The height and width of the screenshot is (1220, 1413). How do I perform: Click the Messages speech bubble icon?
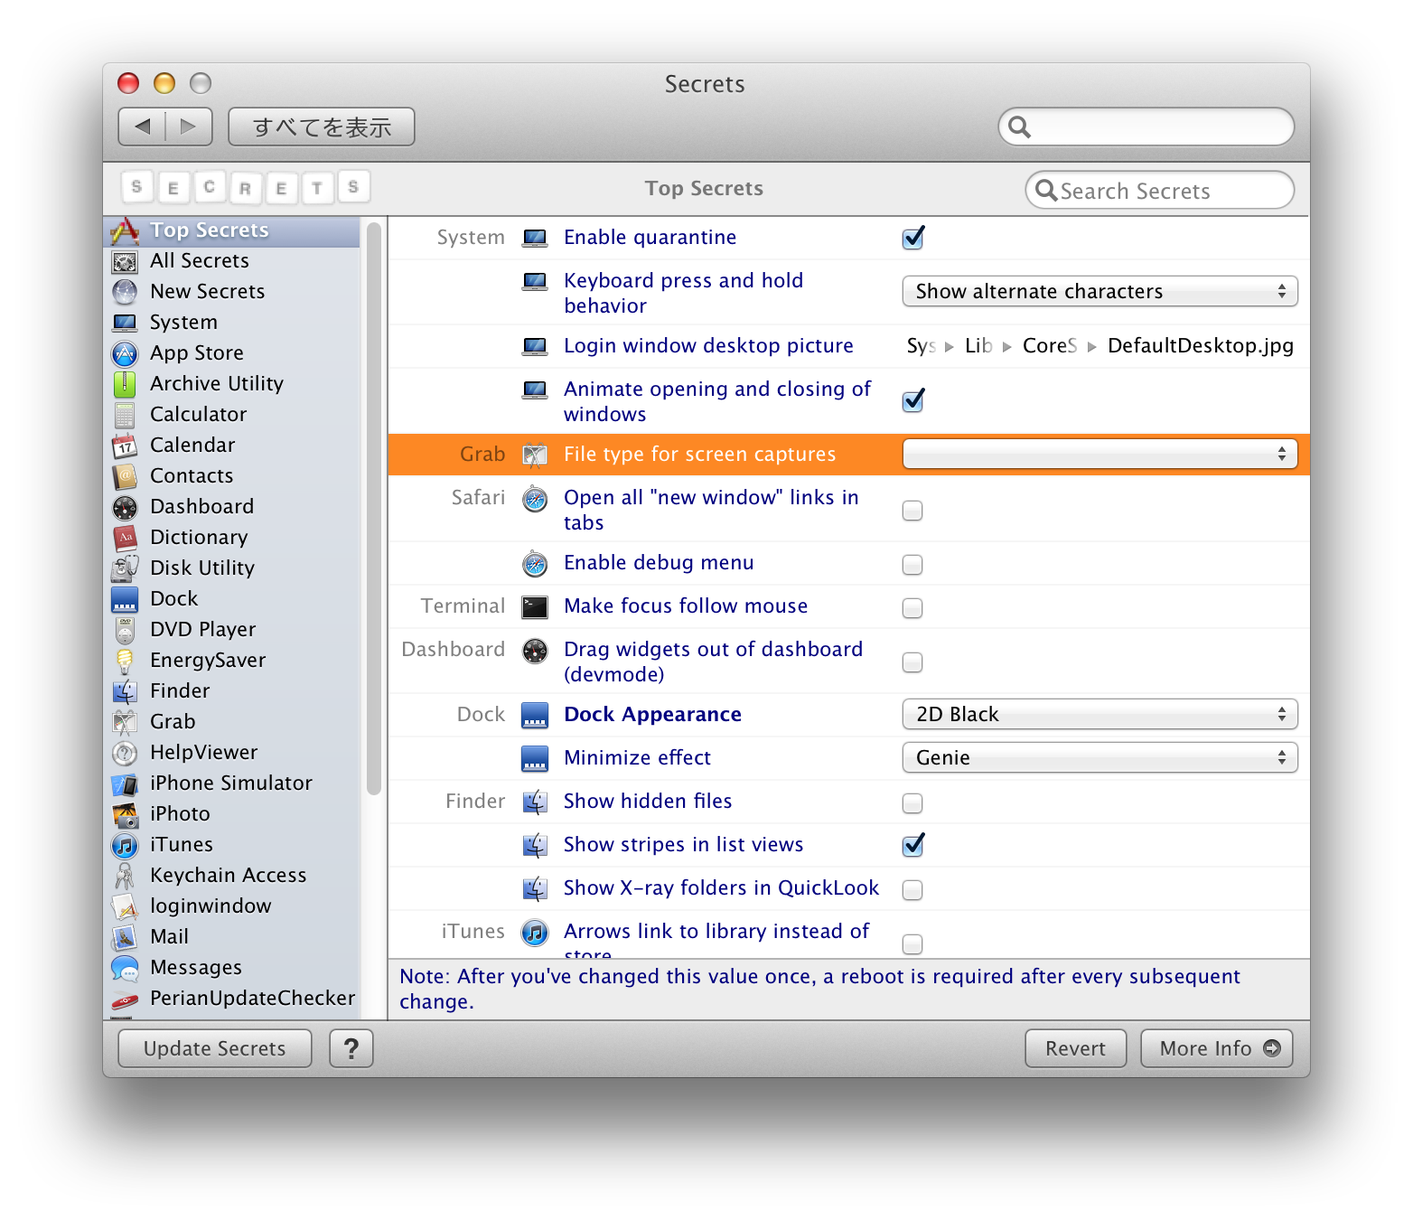tap(125, 969)
